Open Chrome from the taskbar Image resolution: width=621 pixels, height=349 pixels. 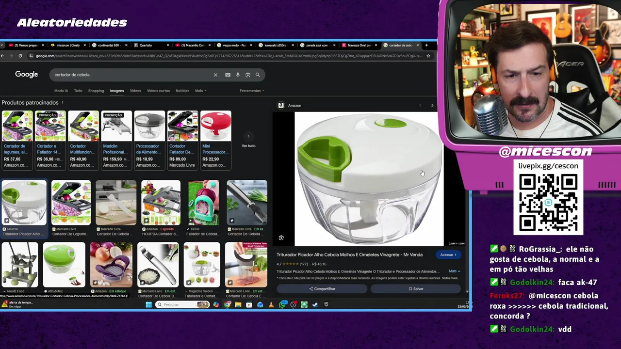pos(227,304)
